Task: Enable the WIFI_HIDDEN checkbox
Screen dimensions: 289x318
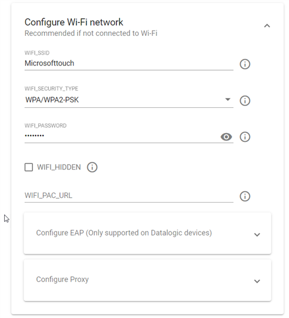Action: click(x=29, y=167)
